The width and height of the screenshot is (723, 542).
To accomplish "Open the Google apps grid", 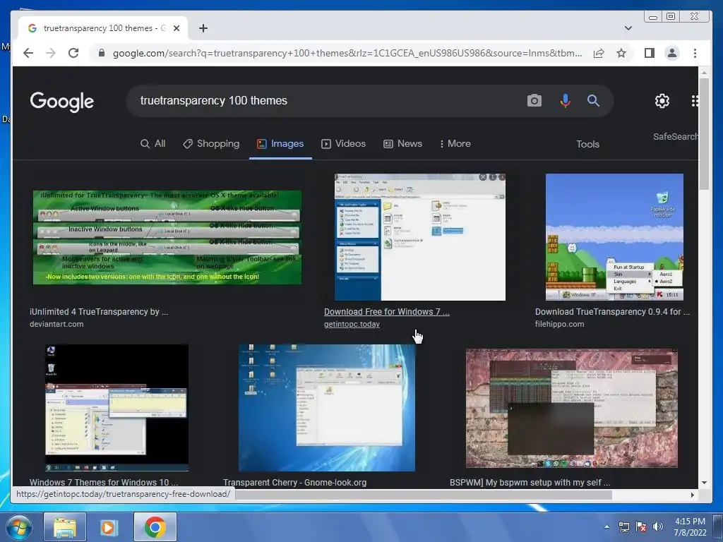I will tap(695, 100).
